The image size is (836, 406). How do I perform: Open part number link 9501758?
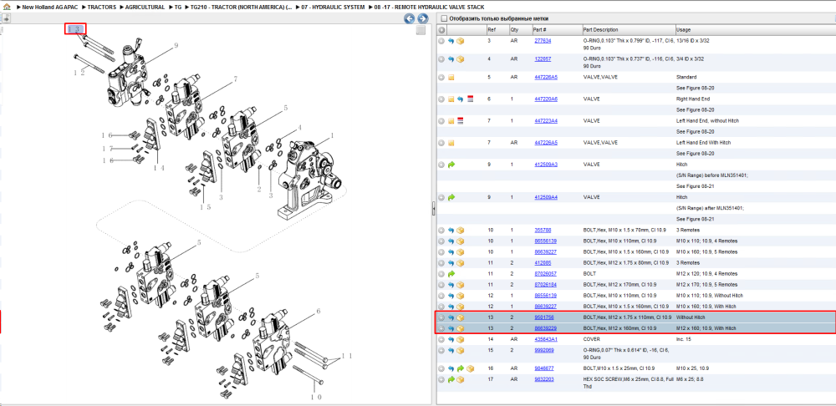coord(544,317)
